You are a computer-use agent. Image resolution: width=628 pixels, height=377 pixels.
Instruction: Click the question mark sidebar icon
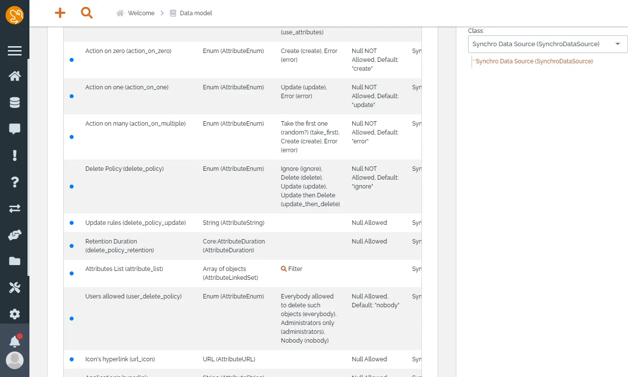coord(15,182)
